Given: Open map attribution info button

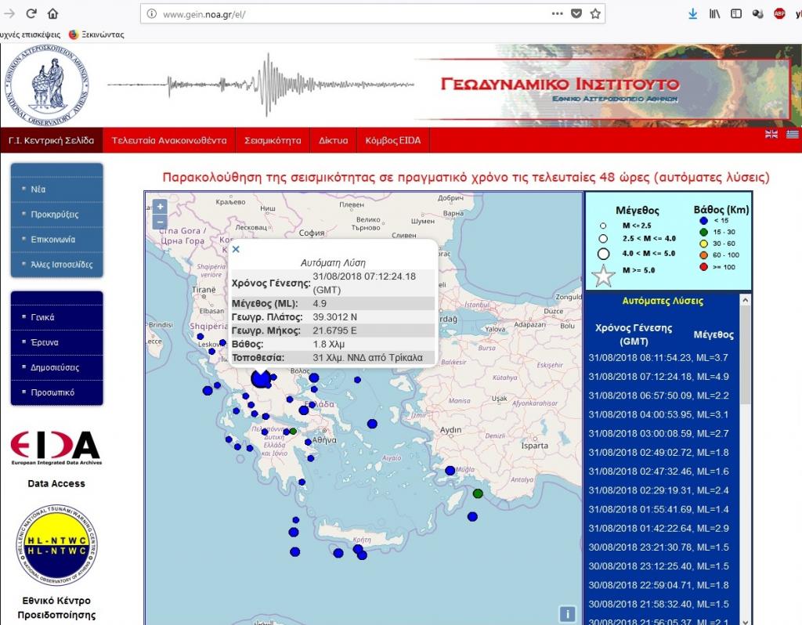Looking at the screenshot, I should pos(568,614).
